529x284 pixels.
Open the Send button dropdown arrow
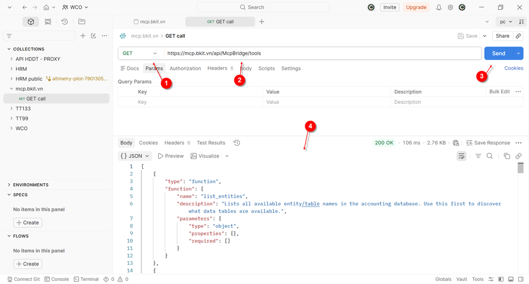tap(519, 53)
